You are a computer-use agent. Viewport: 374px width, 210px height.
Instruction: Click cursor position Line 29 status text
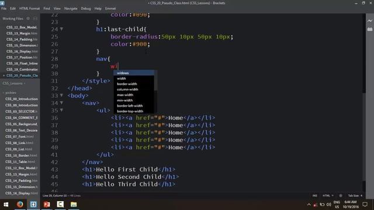(61, 195)
